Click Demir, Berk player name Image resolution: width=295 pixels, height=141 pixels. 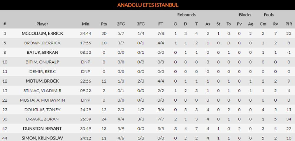42,72
